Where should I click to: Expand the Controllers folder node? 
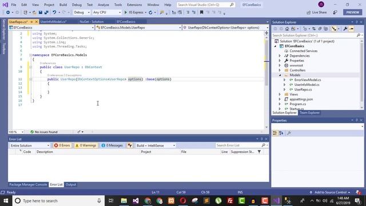[x=280, y=70]
